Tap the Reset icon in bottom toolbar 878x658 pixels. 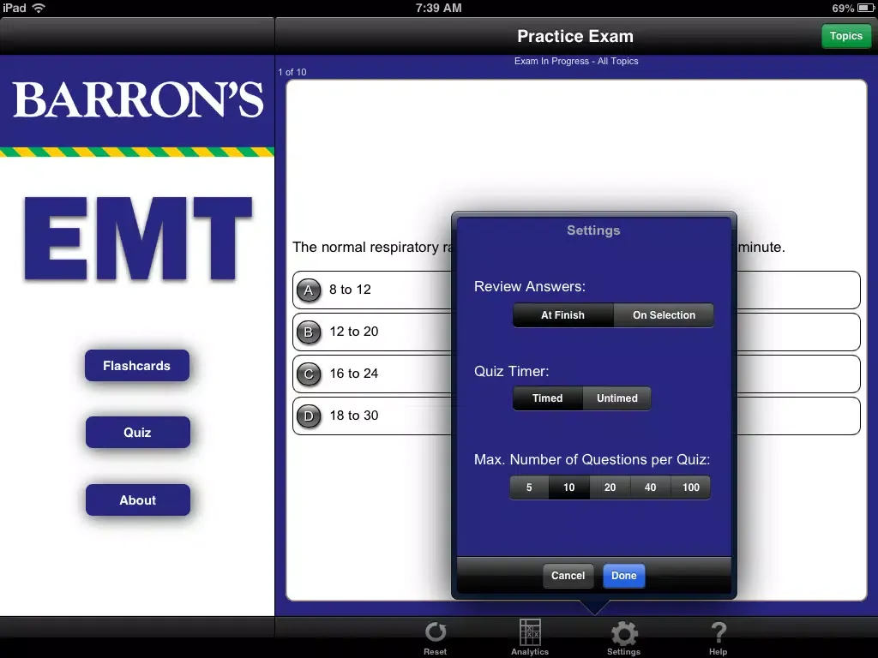[435, 632]
